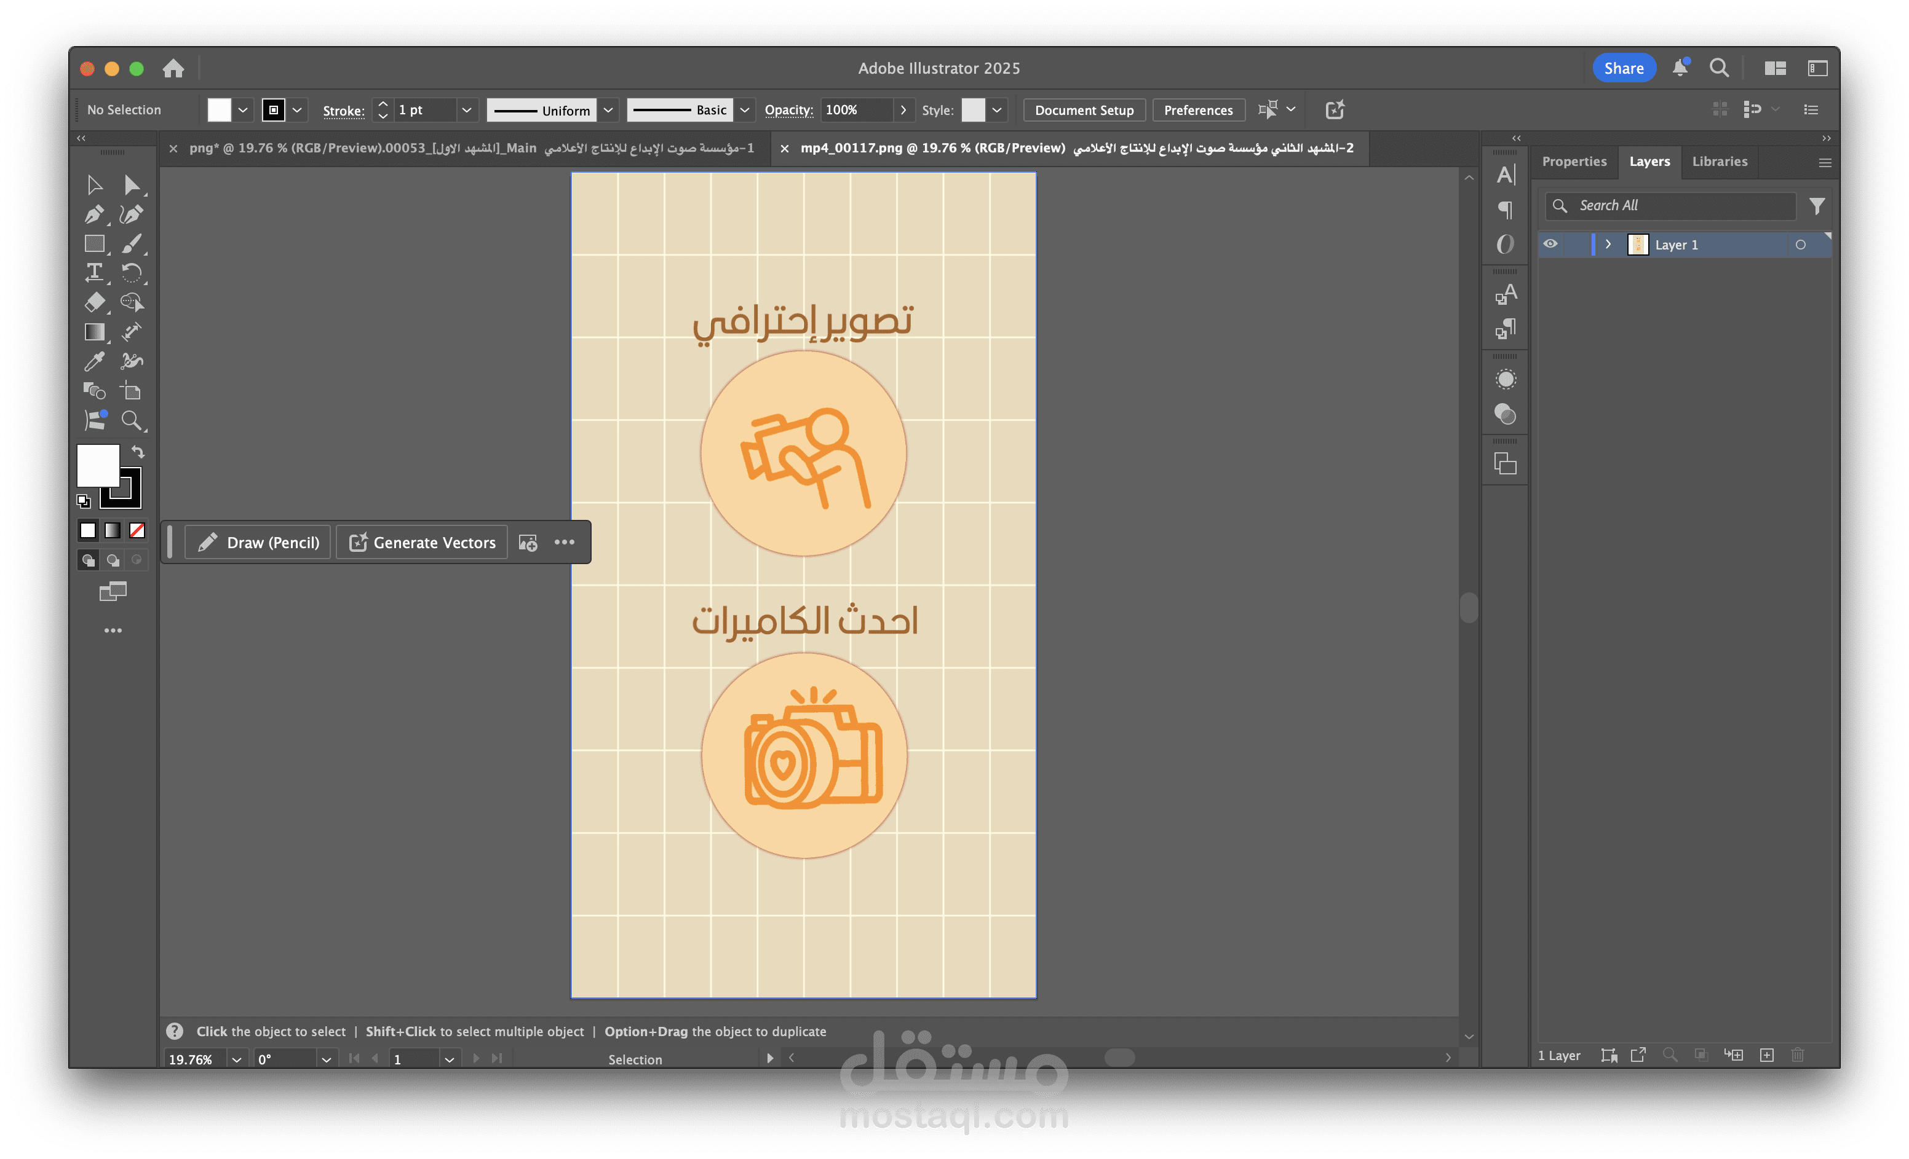
Task: Select the Direct Selection tool
Action: click(x=132, y=185)
